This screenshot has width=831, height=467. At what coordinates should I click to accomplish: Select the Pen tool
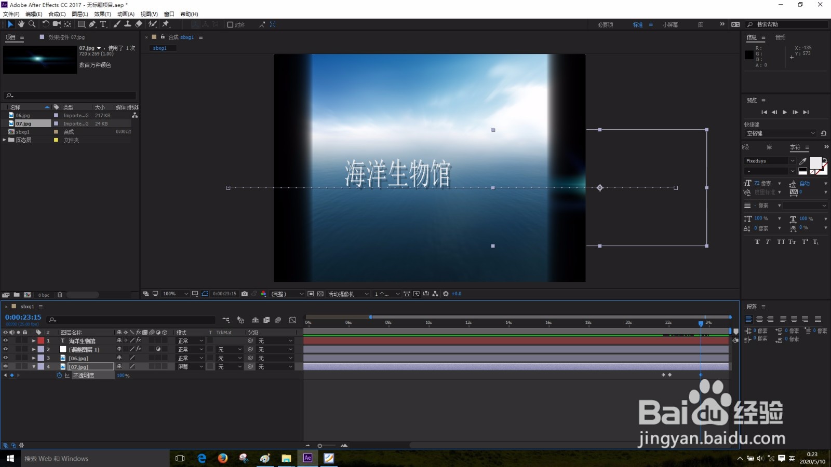pos(92,24)
